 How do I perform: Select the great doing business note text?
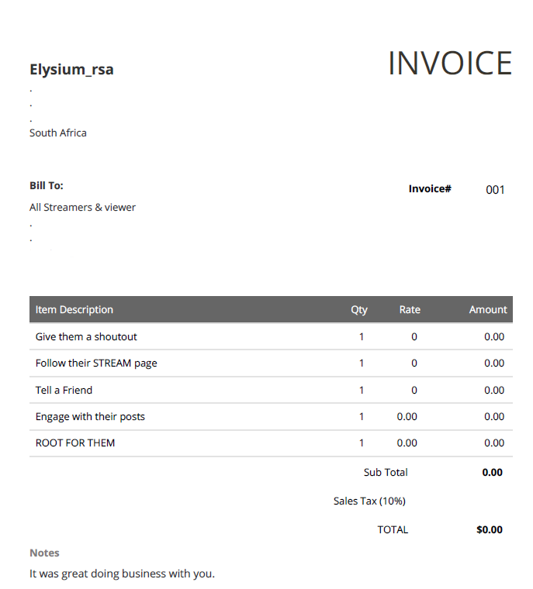click(123, 574)
